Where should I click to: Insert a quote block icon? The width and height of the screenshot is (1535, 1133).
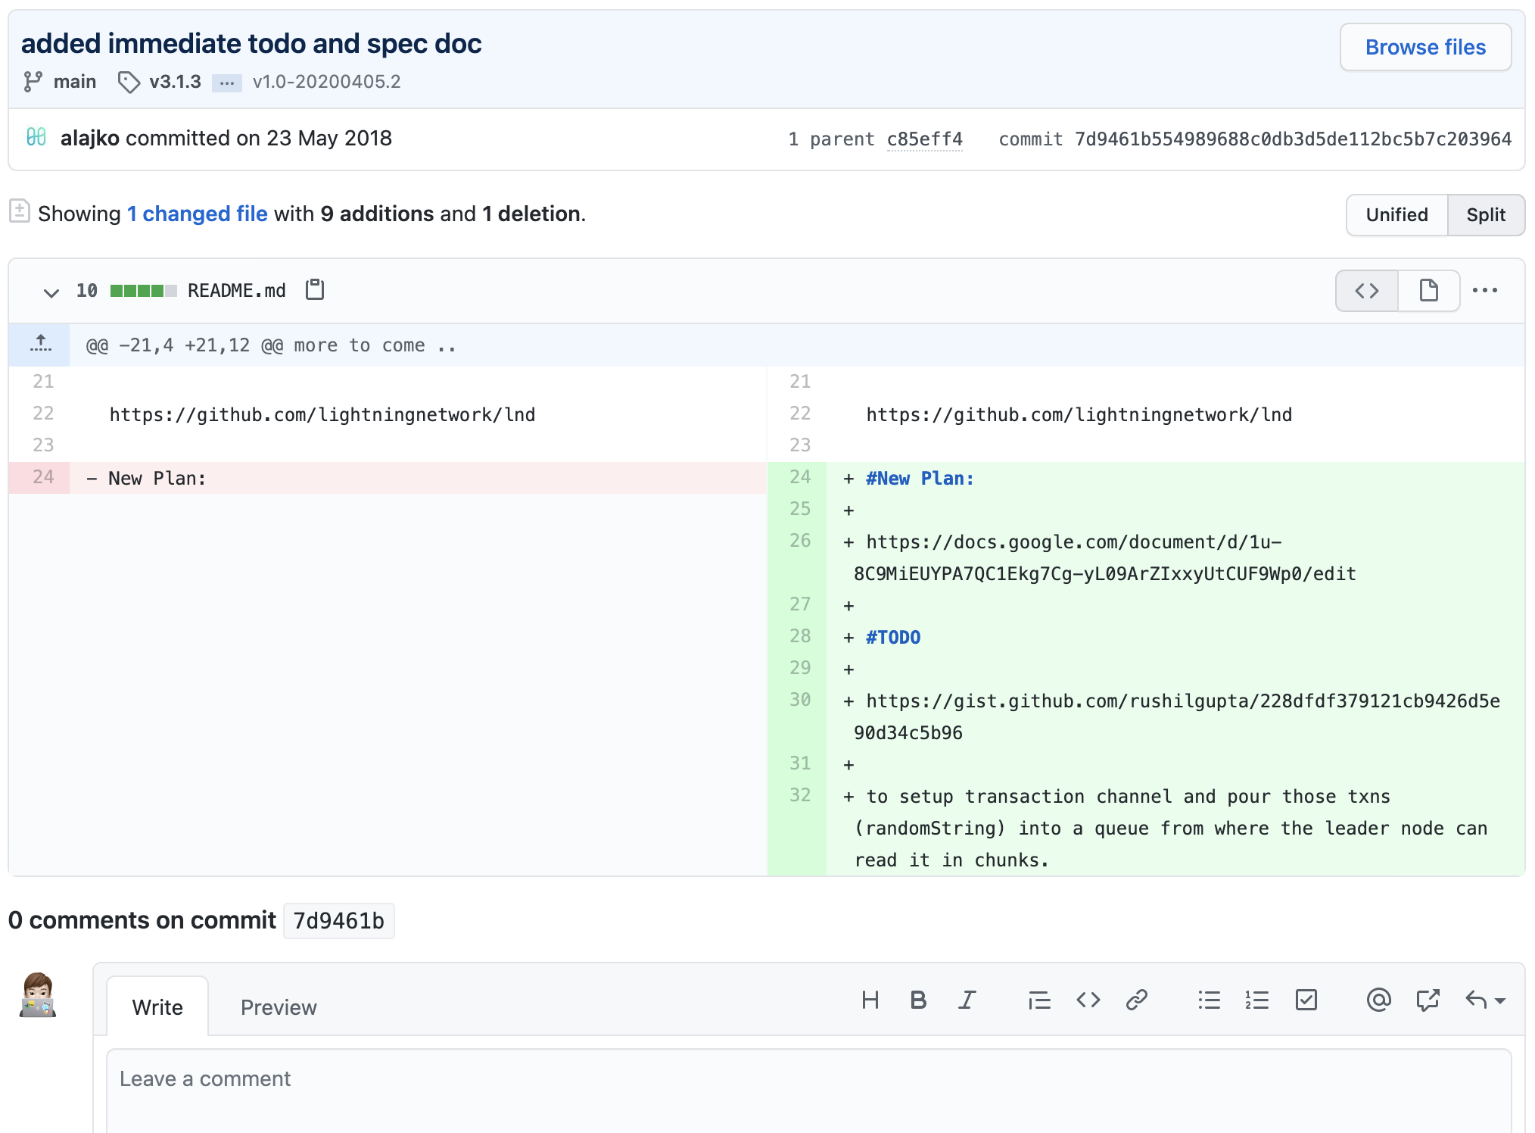1039,1000
